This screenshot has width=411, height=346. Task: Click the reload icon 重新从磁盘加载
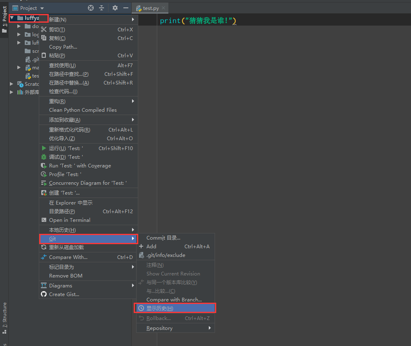tap(44, 247)
